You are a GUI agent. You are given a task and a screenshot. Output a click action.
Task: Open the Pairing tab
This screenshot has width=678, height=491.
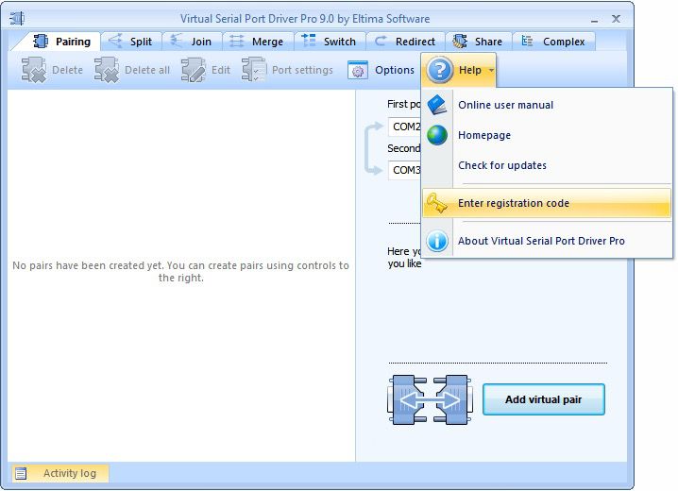pos(60,42)
